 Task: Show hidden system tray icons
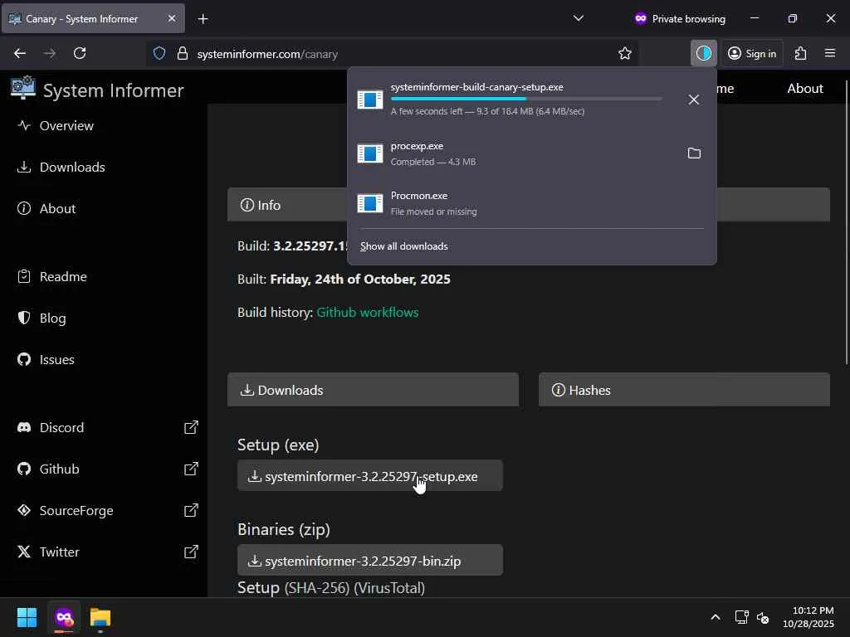[716, 617]
